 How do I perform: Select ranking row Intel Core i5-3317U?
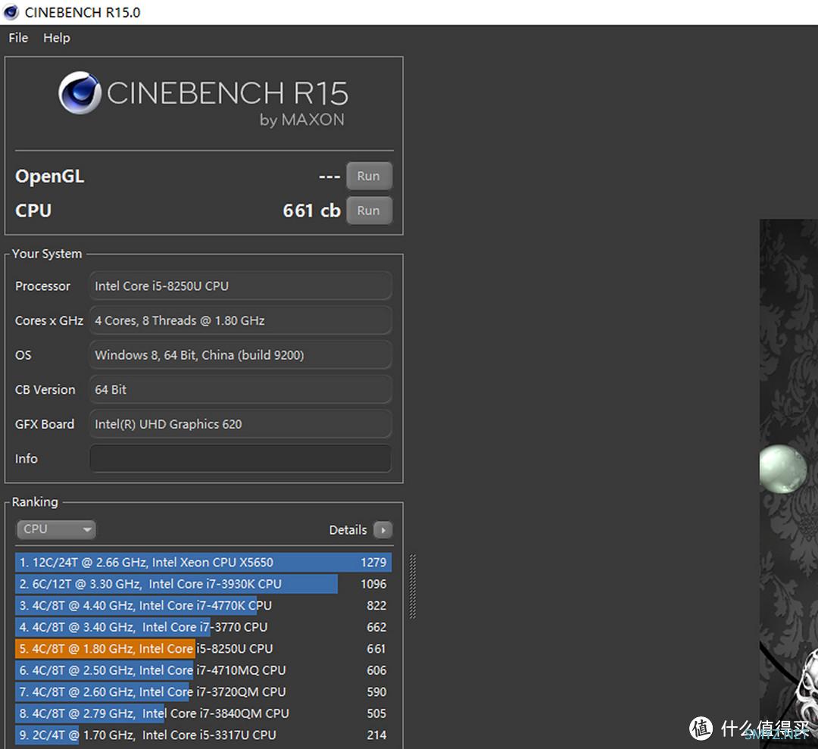pyautogui.click(x=204, y=735)
